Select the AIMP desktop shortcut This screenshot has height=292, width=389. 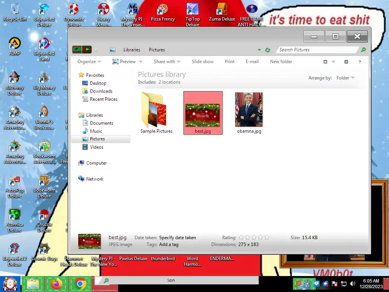(15, 46)
